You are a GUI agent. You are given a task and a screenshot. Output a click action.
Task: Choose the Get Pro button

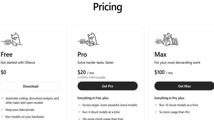pyautogui.click(x=108, y=86)
